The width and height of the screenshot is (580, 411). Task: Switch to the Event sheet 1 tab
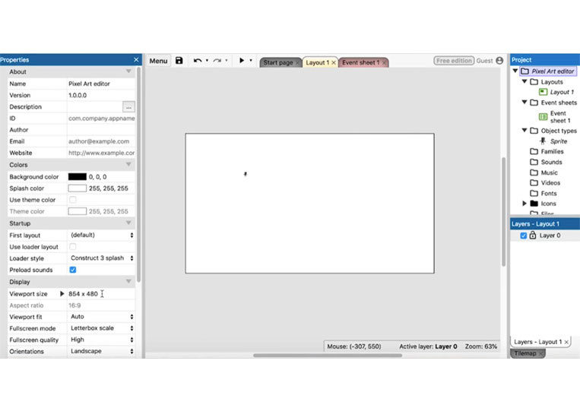tap(360, 62)
